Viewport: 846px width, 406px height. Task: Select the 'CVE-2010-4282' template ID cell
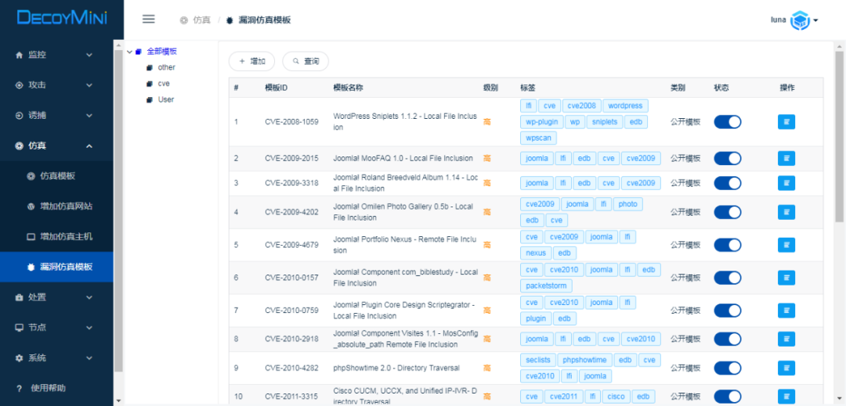[x=291, y=368]
